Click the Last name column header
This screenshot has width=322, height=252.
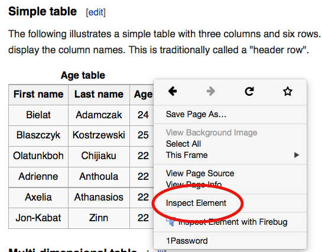tap(99, 95)
